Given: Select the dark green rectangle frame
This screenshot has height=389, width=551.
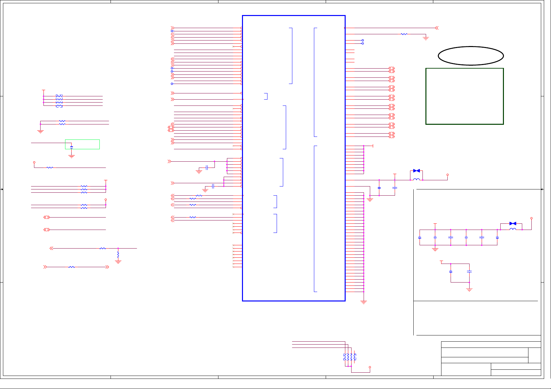Looking at the screenshot, I should (464, 96).
